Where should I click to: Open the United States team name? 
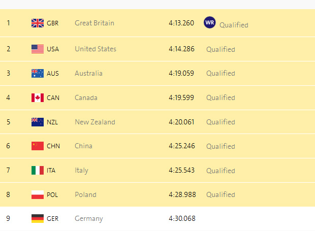[96, 49]
